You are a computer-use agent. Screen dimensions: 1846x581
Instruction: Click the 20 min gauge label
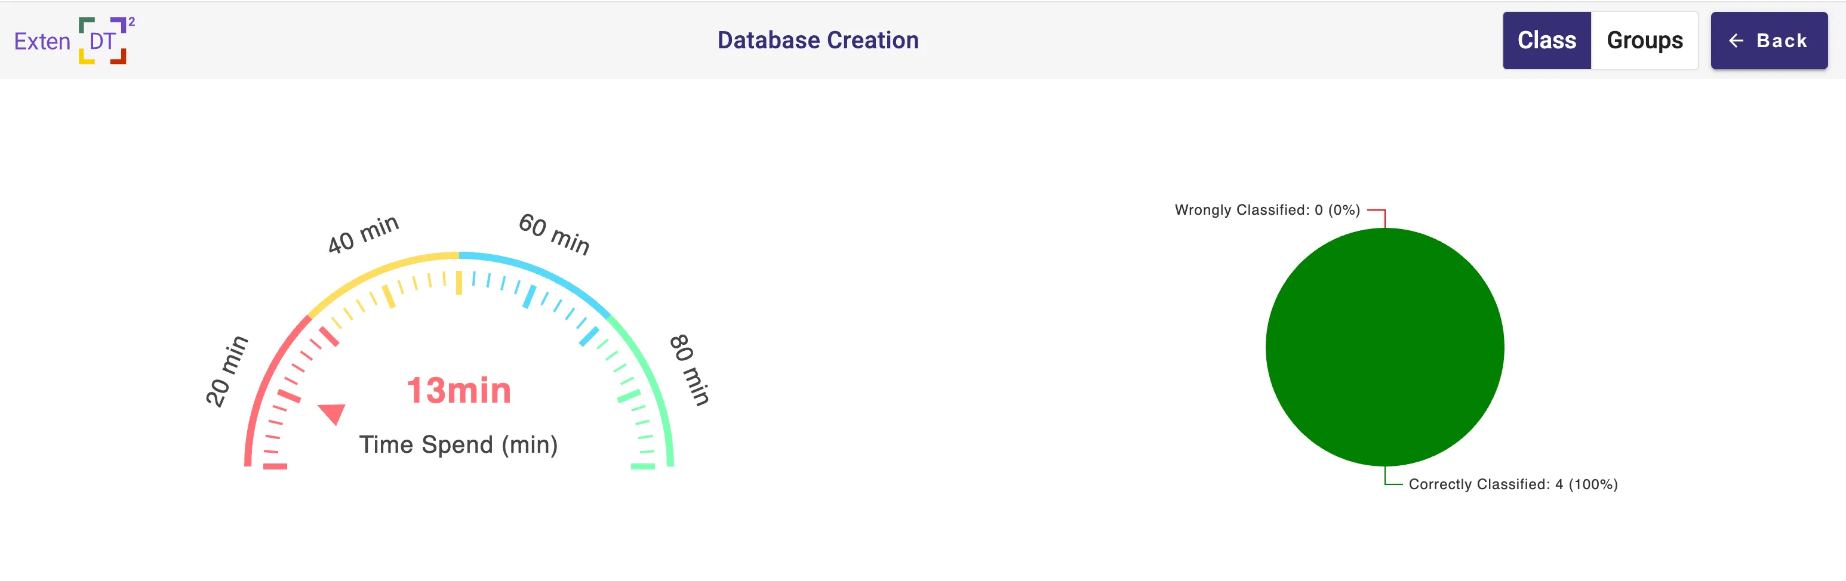tap(226, 371)
